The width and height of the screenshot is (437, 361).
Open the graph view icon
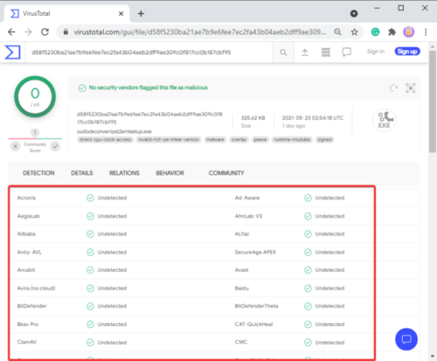(411, 87)
